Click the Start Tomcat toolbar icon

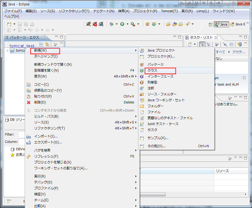(x=89, y=24)
